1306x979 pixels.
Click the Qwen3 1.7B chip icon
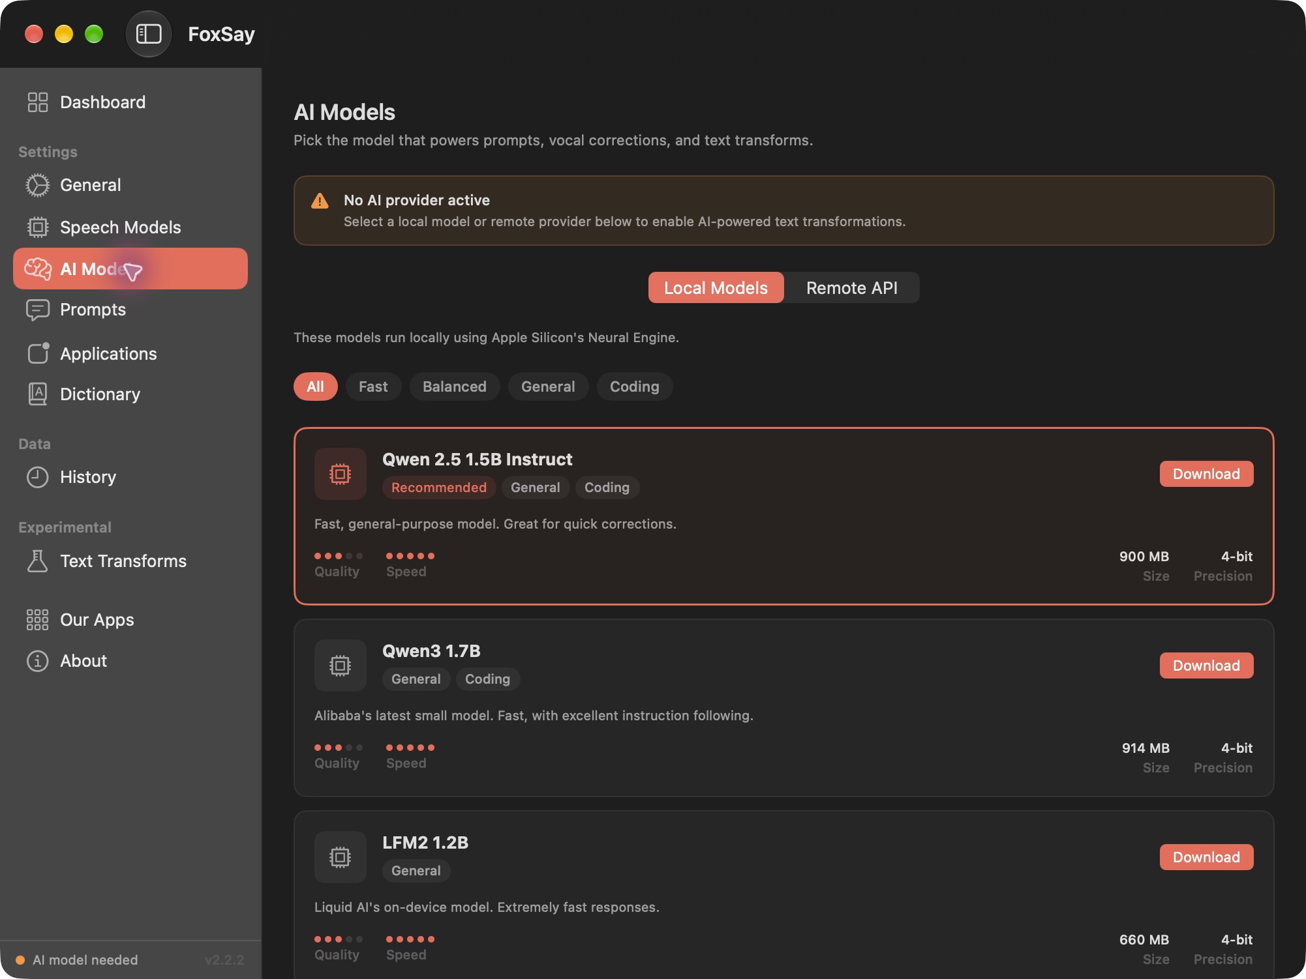pos(341,665)
